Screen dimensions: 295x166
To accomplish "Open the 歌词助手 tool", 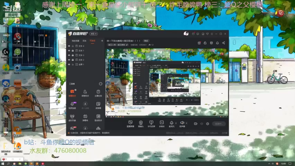I will 98,118.
